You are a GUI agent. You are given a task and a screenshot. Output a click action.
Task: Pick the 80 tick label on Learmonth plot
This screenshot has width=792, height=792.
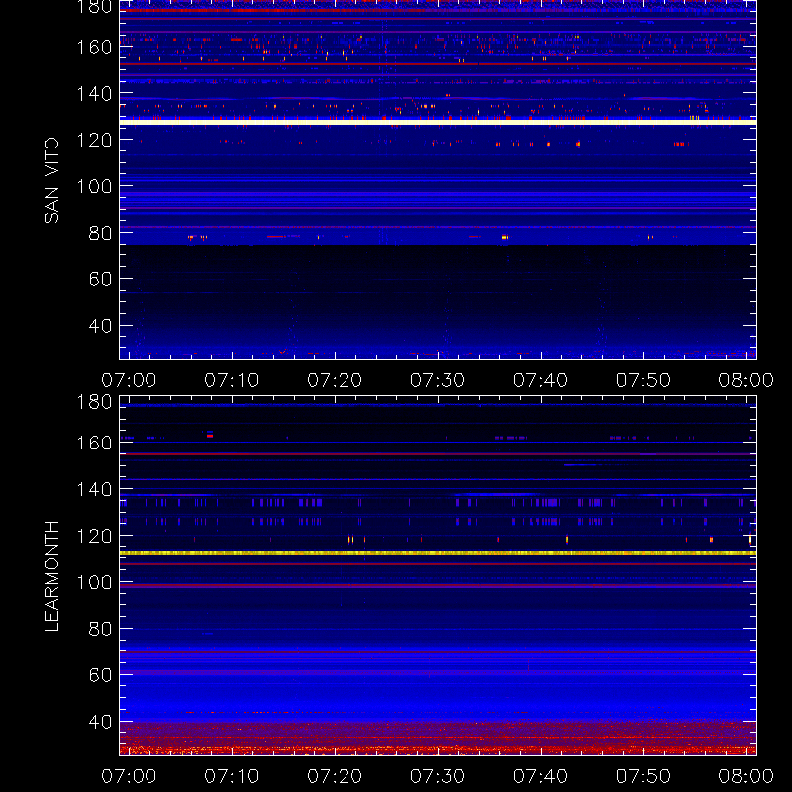tap(100, 629)
